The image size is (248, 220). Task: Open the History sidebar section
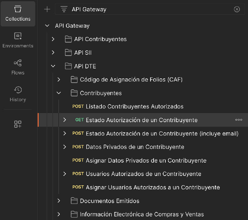click(x=18, y=94)
